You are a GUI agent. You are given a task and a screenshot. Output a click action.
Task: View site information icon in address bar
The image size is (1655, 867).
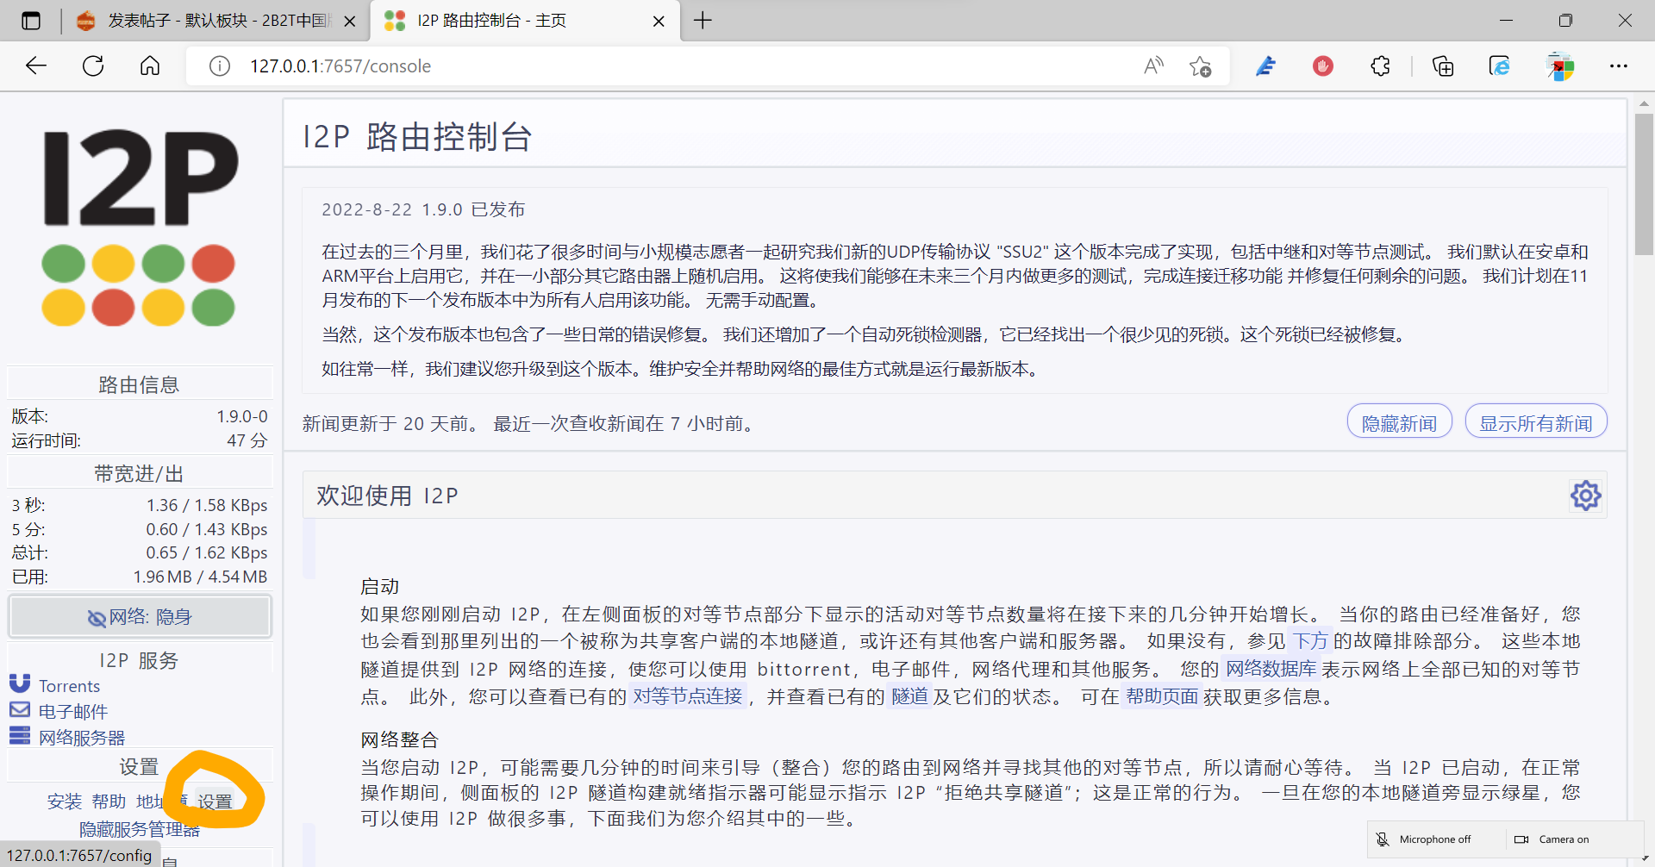[x=220, y=66]
